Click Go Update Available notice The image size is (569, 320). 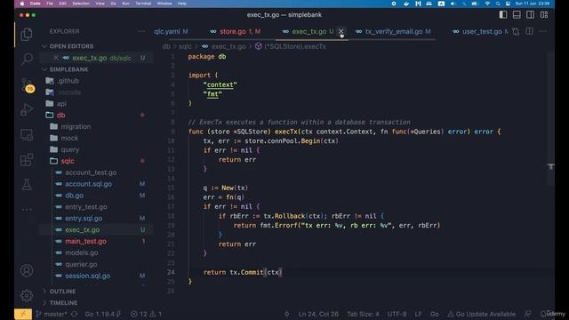(x=482, y=314)
